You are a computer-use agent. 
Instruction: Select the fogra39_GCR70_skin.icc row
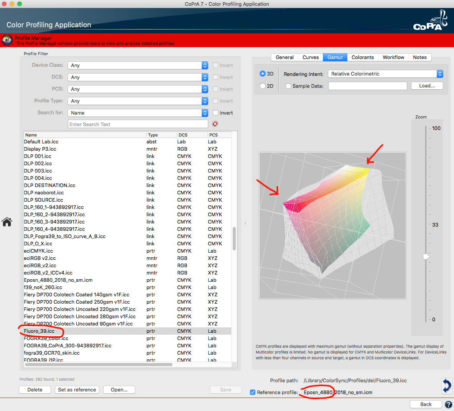click(127, 353)
